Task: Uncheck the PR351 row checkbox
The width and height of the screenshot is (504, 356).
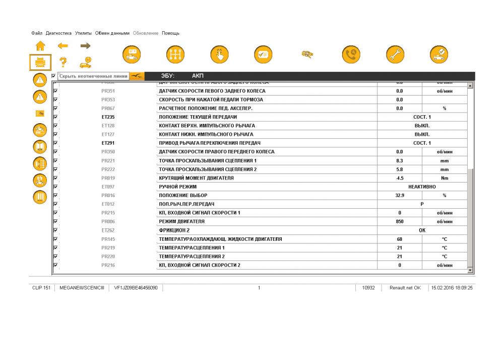Action: point(55,91)
